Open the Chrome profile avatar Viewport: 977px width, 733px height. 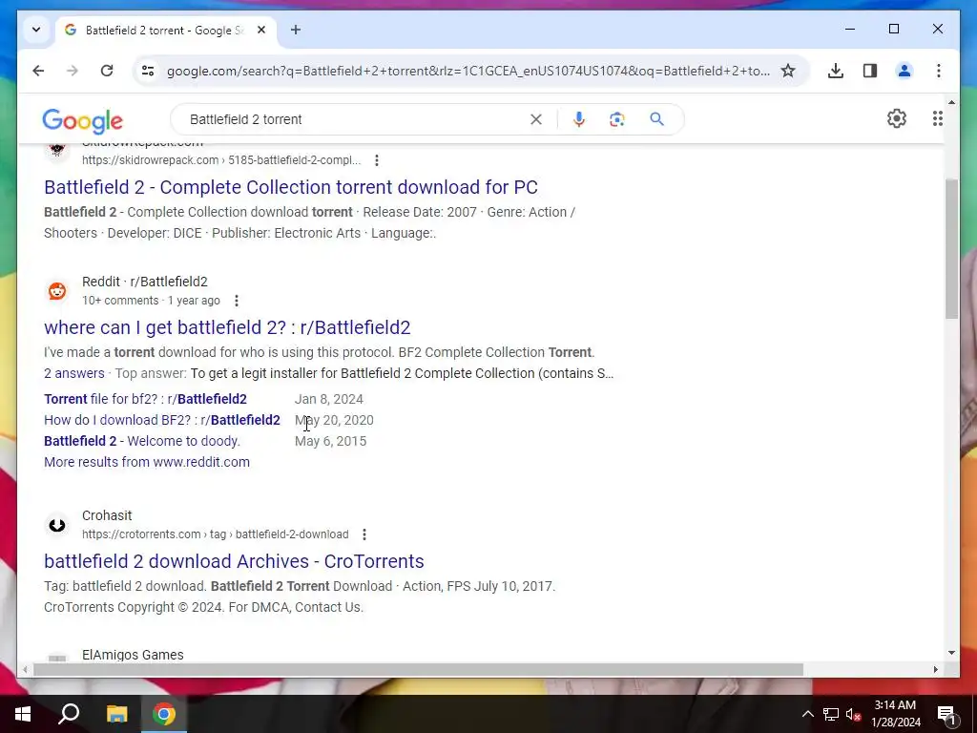904,71
